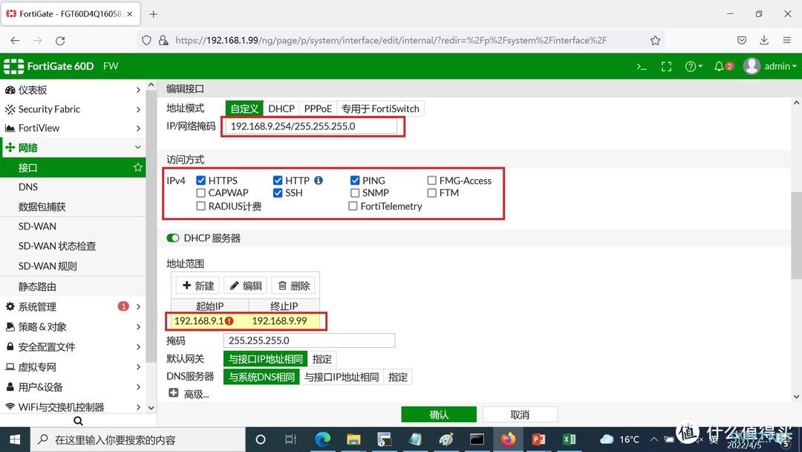Click the 新建 address range button

[x=198, y=285]
